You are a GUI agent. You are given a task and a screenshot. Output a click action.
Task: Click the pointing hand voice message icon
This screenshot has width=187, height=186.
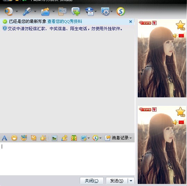pyautogui.click(x=43, y=138)
